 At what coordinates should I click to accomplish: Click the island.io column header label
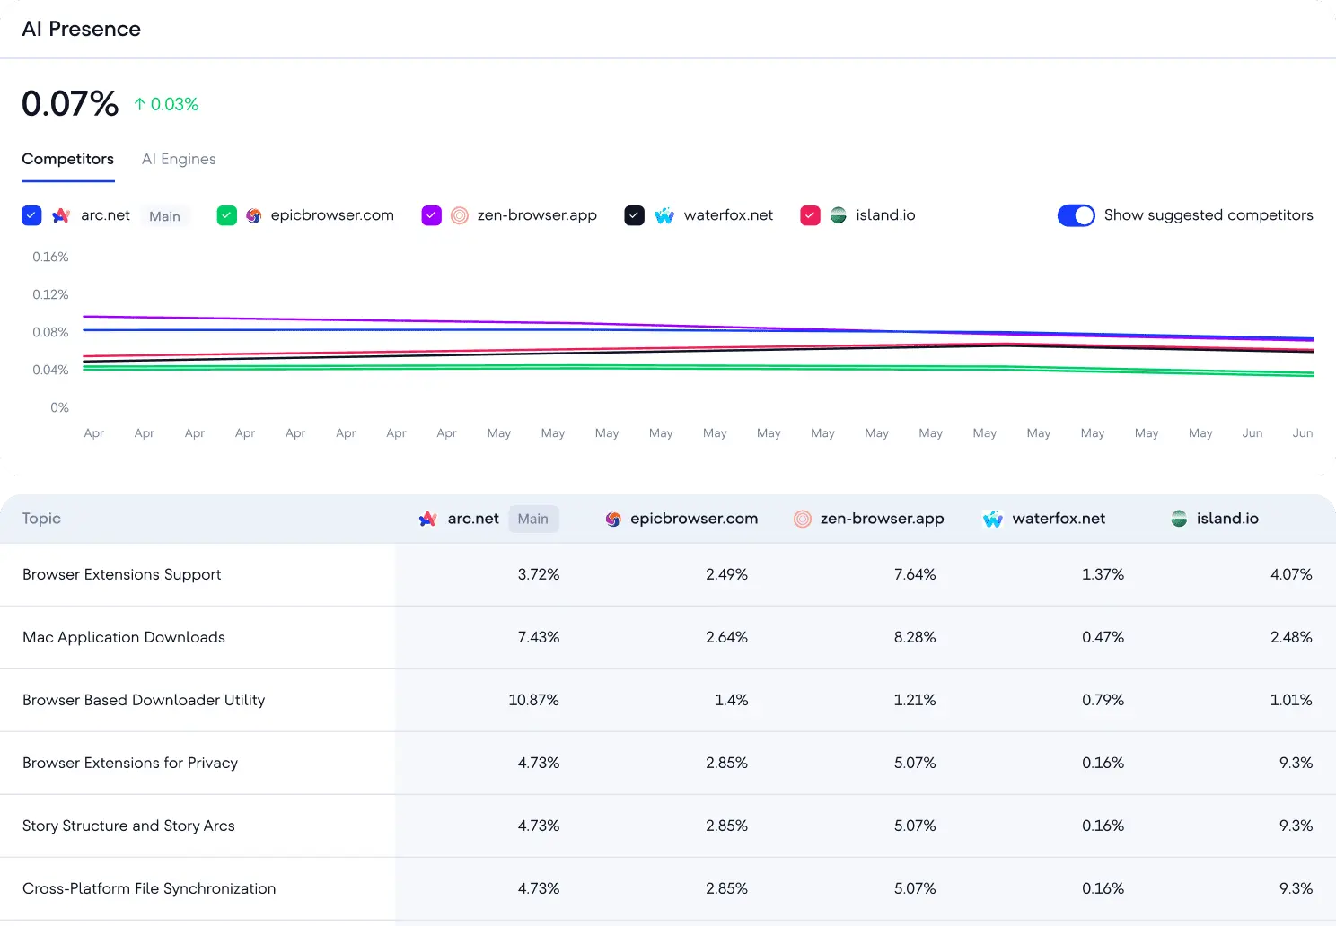click(1227, 519)
